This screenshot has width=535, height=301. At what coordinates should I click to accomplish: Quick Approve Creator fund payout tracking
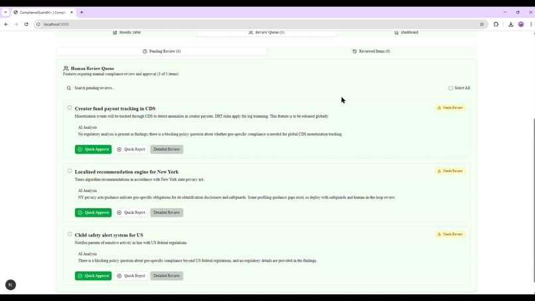click(93, 150)
